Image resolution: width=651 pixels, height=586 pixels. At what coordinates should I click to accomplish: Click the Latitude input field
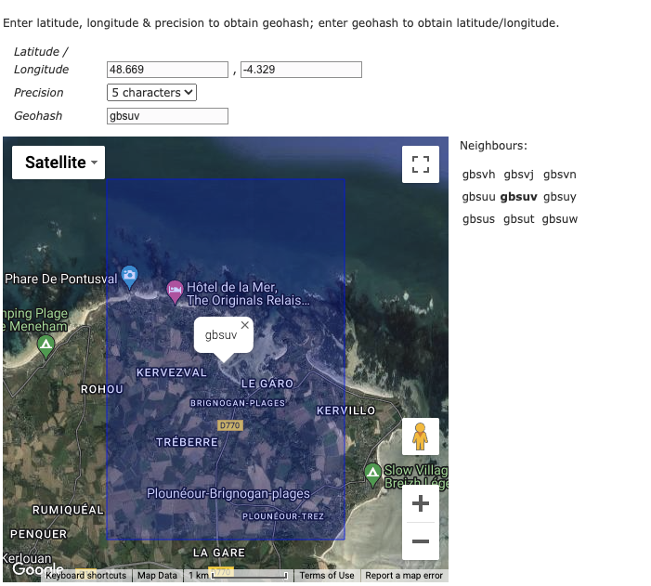pos(168,70)
